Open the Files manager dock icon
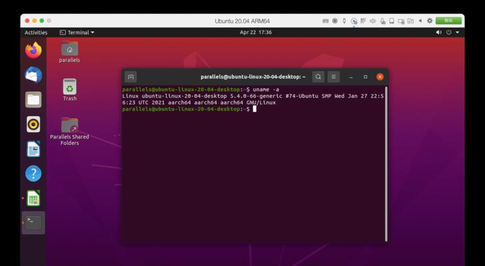Screen dimensions: 485x266 pyautogui.click(x=33, y=100)
